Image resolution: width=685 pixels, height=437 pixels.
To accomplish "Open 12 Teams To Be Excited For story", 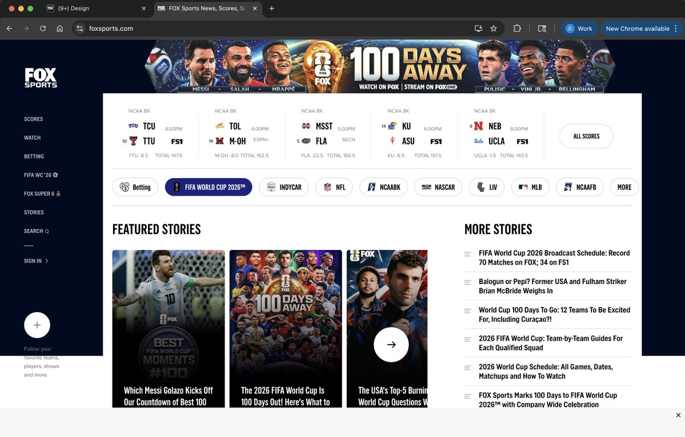I will (554, 314).
